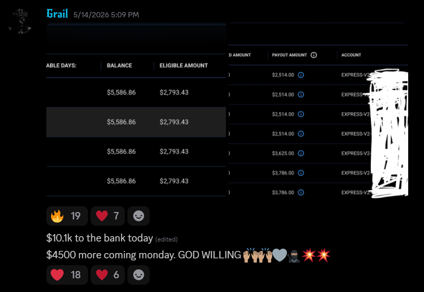Add a reaction next to the 7 hearts
Screen dimensions: 424x292
tap(139, 216)
